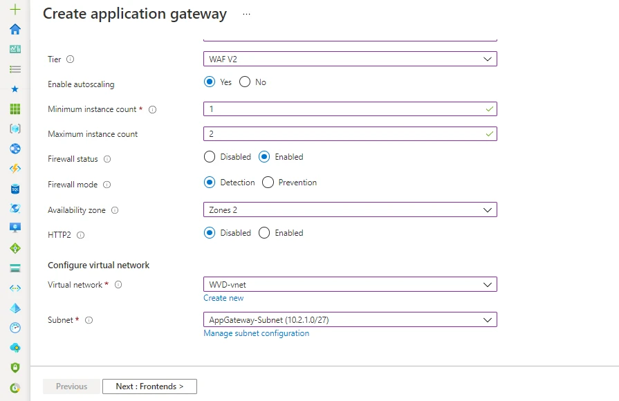Open Virtual machines monitor icon
The width and height of the screenshot is (619, 401).
pos(15,228)
